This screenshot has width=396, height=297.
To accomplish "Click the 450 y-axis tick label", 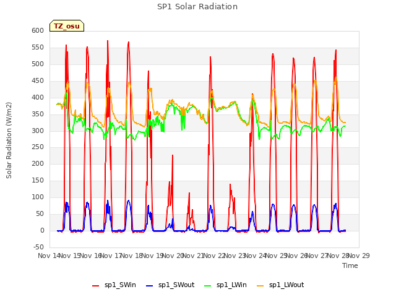I will point(38,80).
